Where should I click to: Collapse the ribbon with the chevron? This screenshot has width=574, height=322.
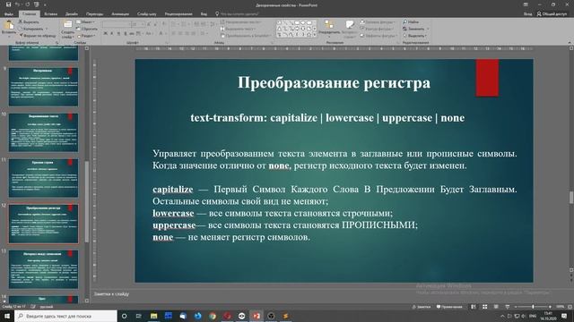(570, 42)
